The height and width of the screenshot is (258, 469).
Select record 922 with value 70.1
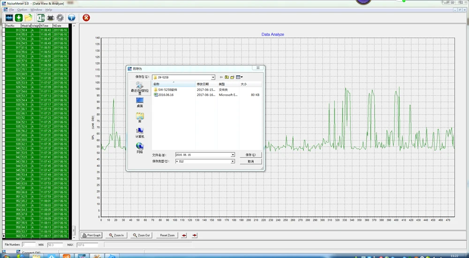pyautogui.click(x=37, y=70)
